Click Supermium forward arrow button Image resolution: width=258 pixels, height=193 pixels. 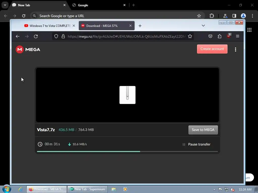click(x=15, y=16)
